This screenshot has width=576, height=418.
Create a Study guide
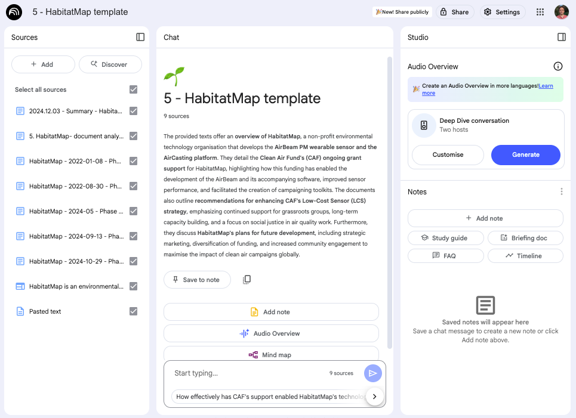pos(446,238)
